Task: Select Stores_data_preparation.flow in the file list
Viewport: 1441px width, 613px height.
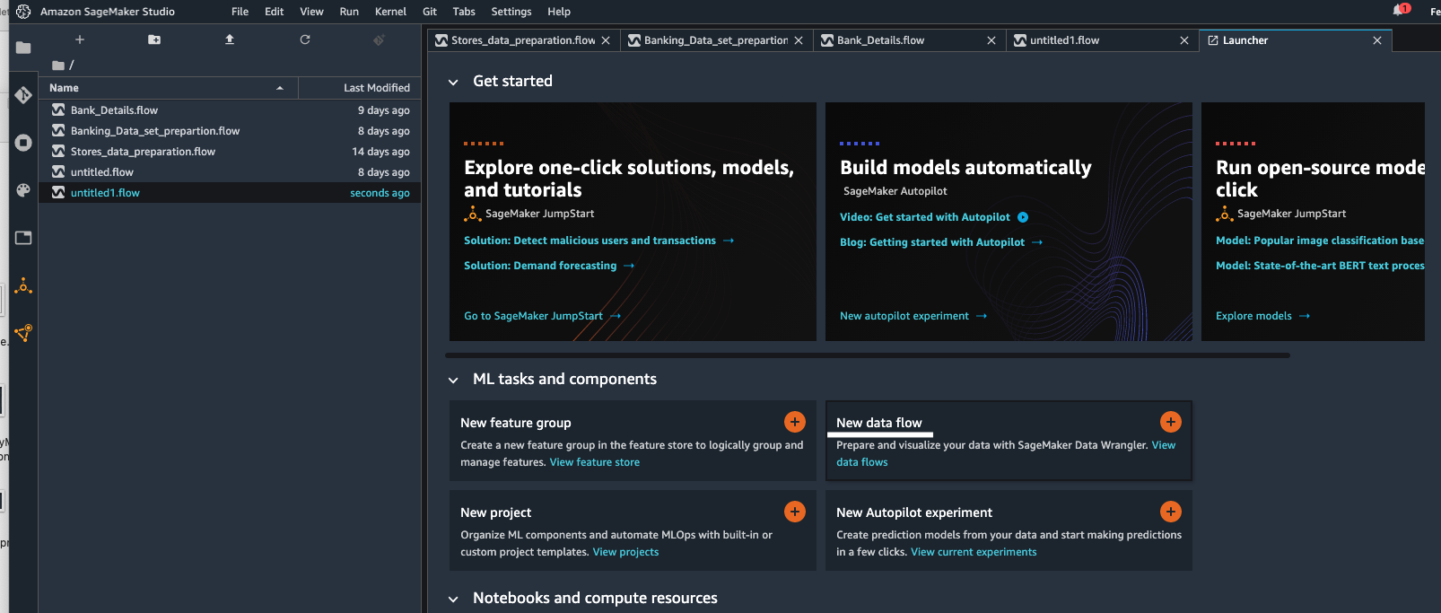Action: coord(143,152)
